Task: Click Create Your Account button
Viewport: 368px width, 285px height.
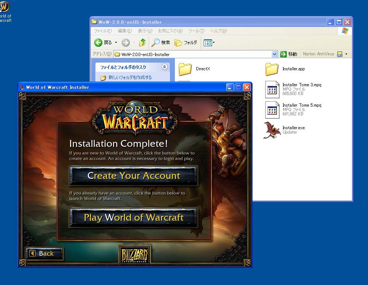Action: [133, 175]
